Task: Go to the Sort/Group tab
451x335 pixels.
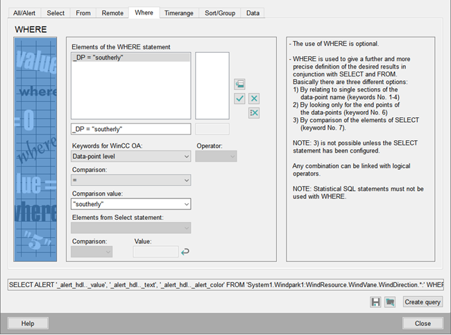Action: point(219,13)
